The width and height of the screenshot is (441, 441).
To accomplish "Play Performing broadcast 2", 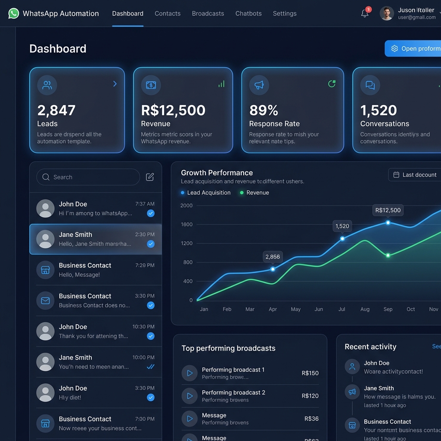I will (x=189, y=396).
